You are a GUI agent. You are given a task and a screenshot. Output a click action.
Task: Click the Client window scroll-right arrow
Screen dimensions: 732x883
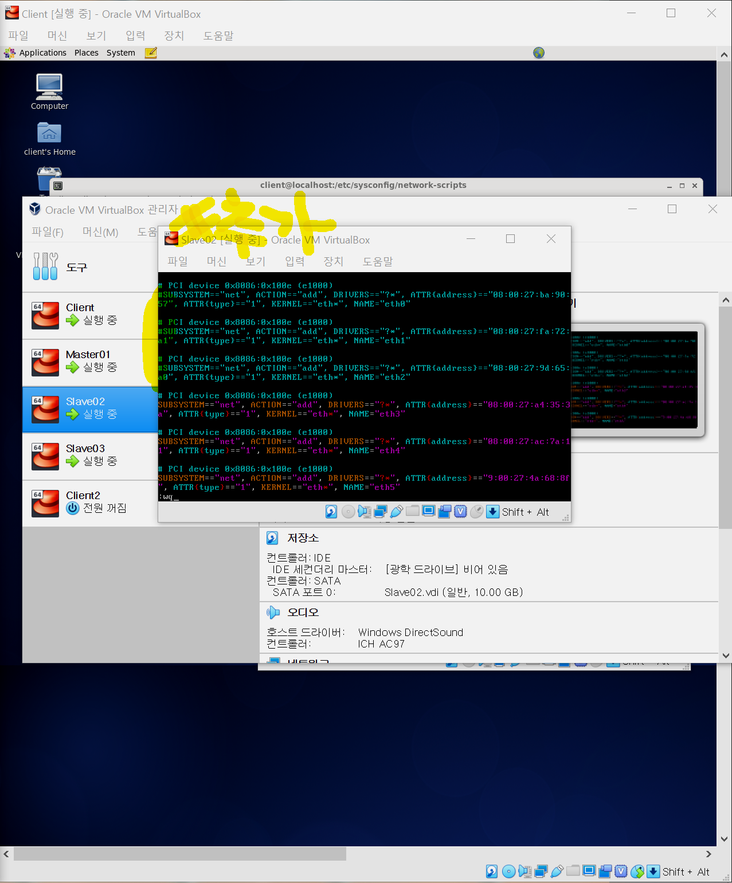tap(708, 854)
